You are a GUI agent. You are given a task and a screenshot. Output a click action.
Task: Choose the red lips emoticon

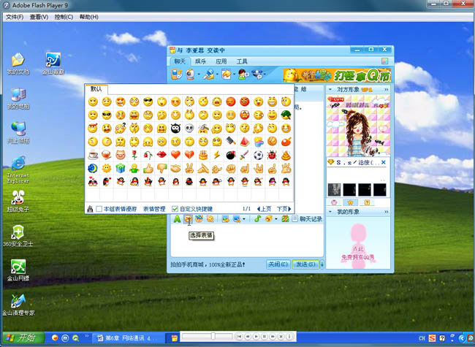(161, 155)
